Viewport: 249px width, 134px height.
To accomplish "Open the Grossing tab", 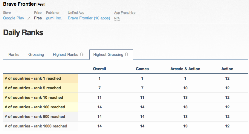I will 36,55.
